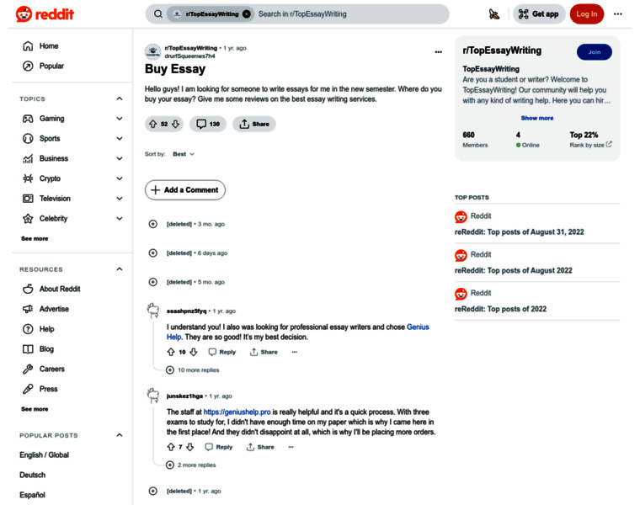The width and height of the screenshot is (640, 505).
Task: Open the post three-dot options menu
Action: [438, 52]
